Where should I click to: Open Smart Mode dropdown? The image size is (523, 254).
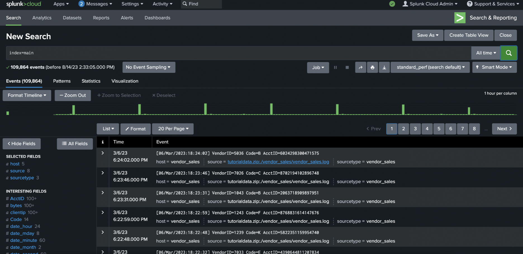(x=494, y=67)
